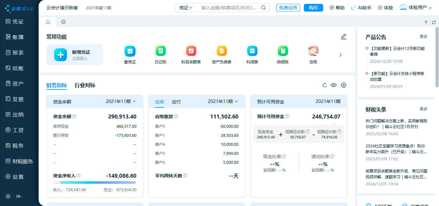Click the right panel vertical scrollbar

pyautogui.click(x=437, y=57)
